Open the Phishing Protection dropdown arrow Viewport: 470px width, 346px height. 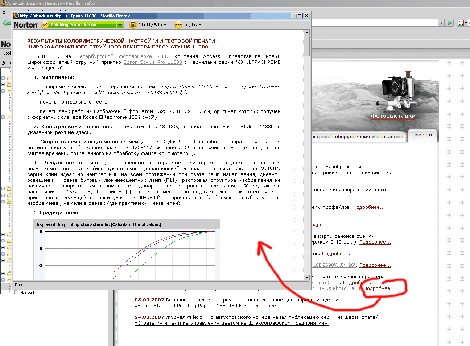pos(120,25)
